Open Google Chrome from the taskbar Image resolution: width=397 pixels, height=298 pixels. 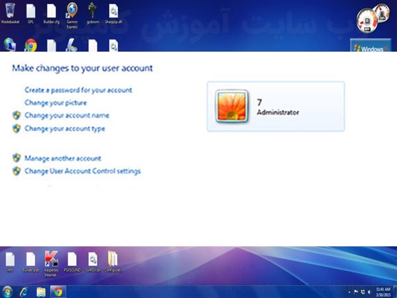pos(58,291)
